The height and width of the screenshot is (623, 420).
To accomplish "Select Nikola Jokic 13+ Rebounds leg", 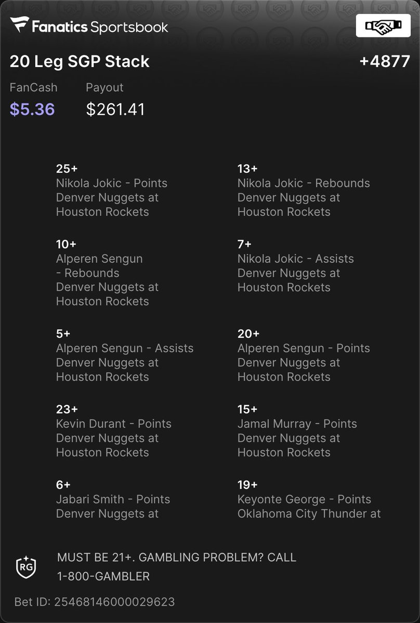I will (x=304, y=190).
